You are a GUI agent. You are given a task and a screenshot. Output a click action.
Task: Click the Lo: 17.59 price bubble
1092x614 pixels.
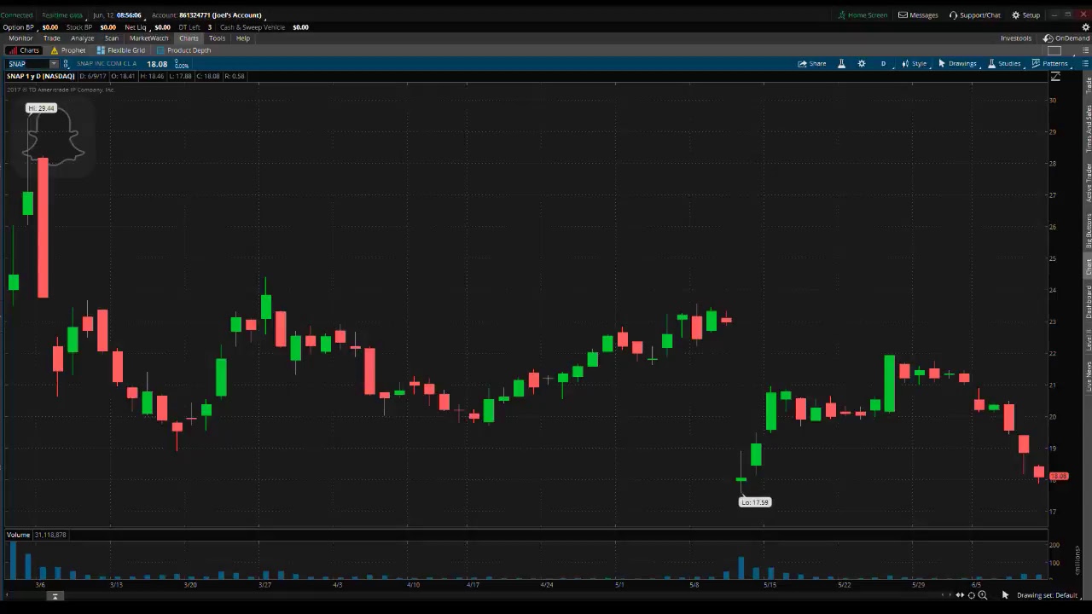coord(754,502)
